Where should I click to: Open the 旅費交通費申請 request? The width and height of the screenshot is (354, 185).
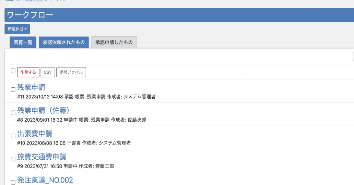point(42,157)
